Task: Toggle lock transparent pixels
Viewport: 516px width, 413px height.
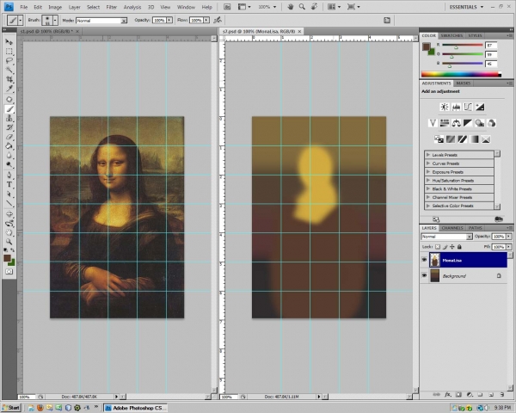Action: pyautogui.click(x=438, y=246)
